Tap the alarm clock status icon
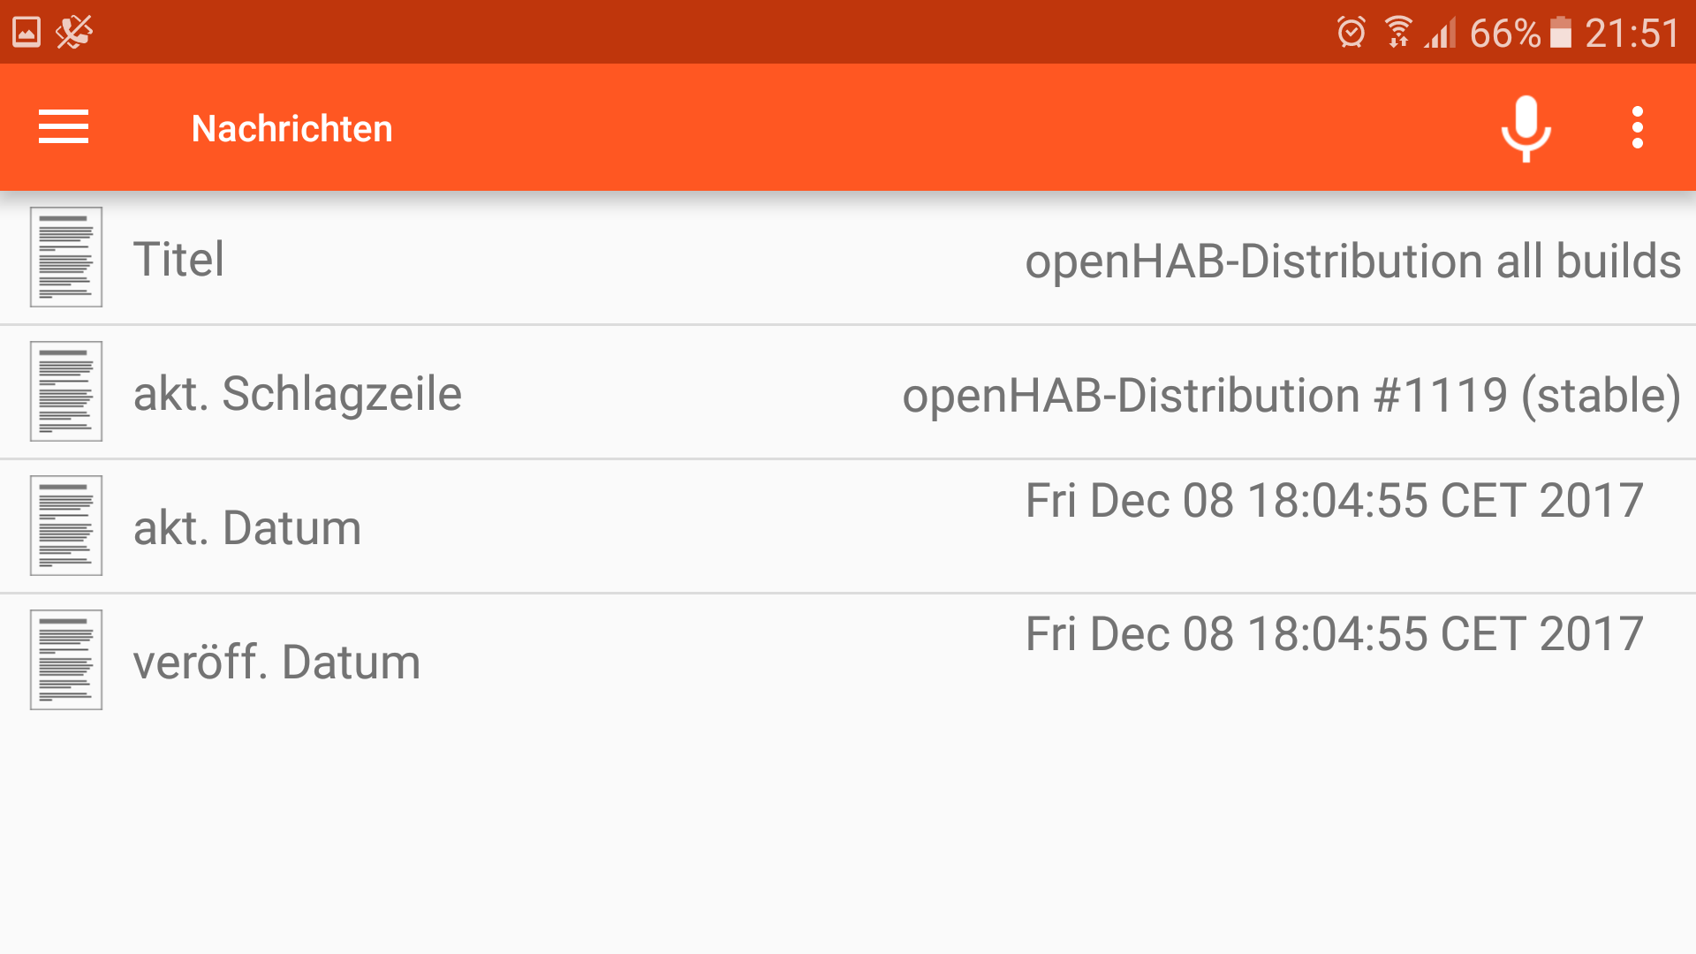 (1351, 33)
